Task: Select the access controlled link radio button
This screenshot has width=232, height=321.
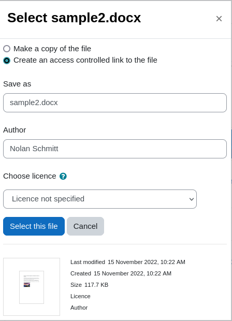Action: click(x=7, y=61)
